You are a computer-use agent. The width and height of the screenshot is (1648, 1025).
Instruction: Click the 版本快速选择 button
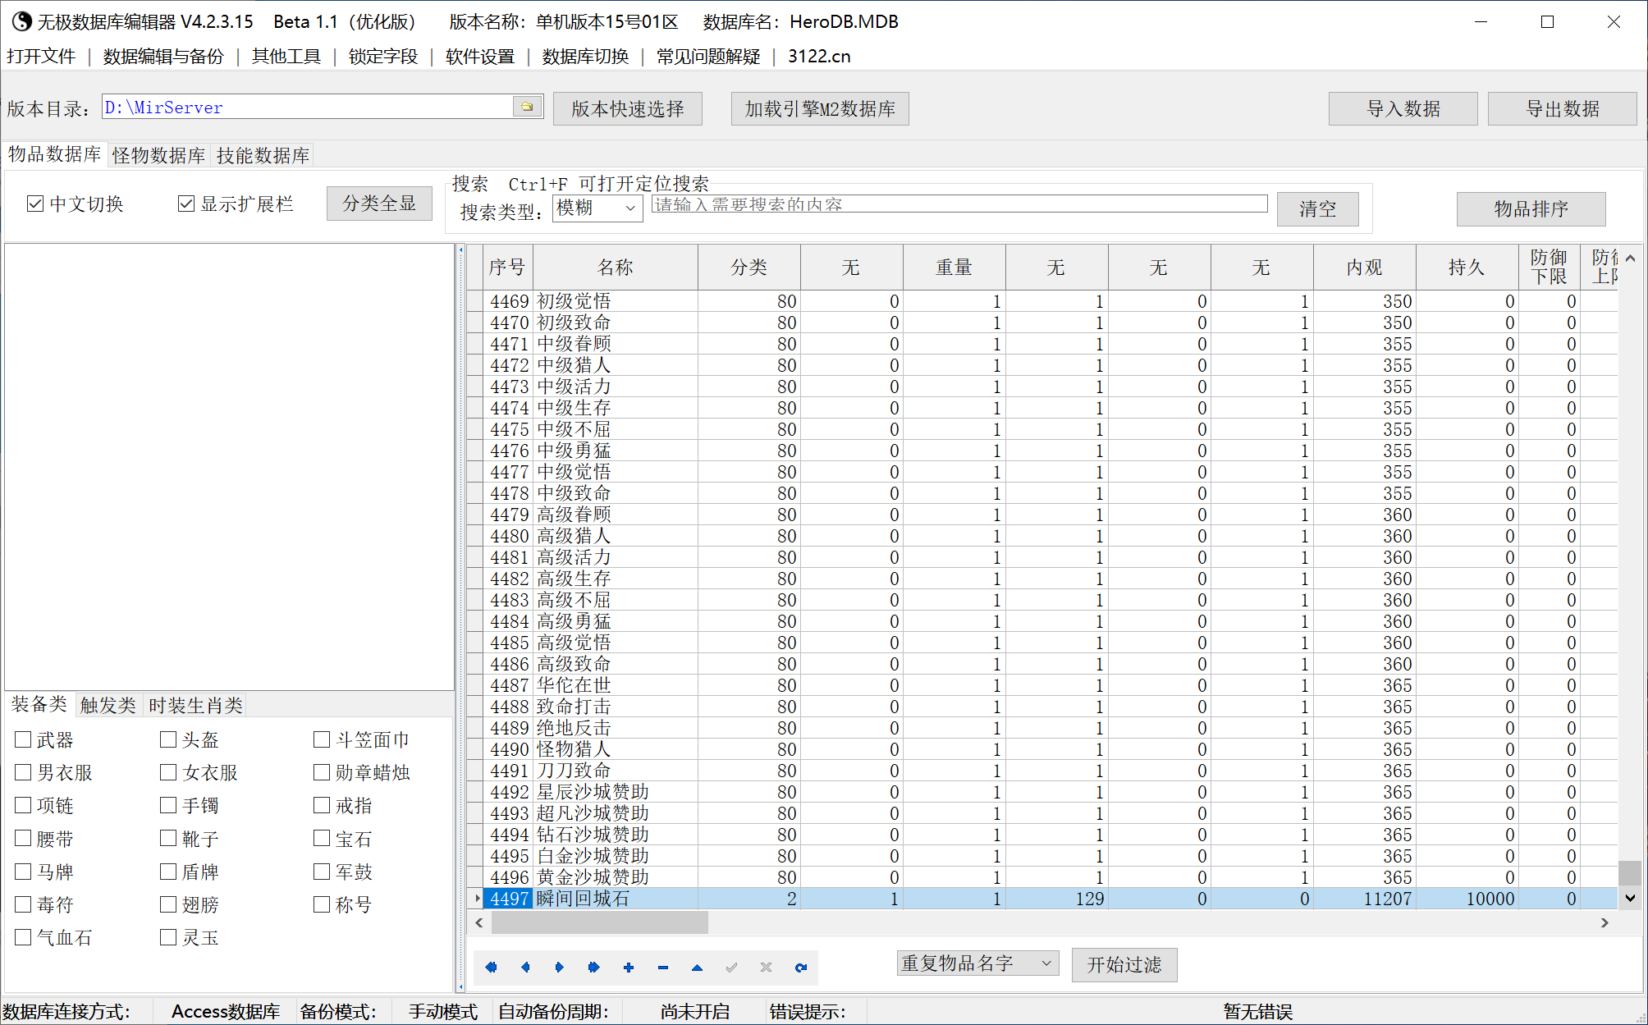tap(628, 109)
